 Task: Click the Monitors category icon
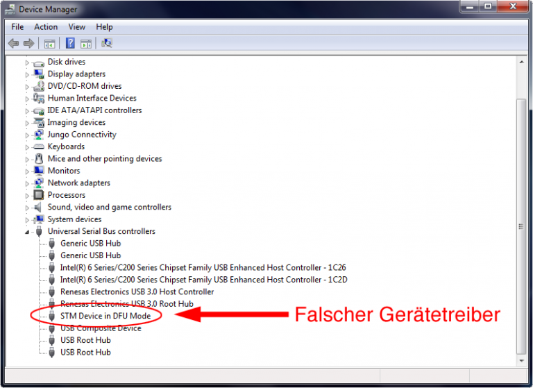click(39, 171)
